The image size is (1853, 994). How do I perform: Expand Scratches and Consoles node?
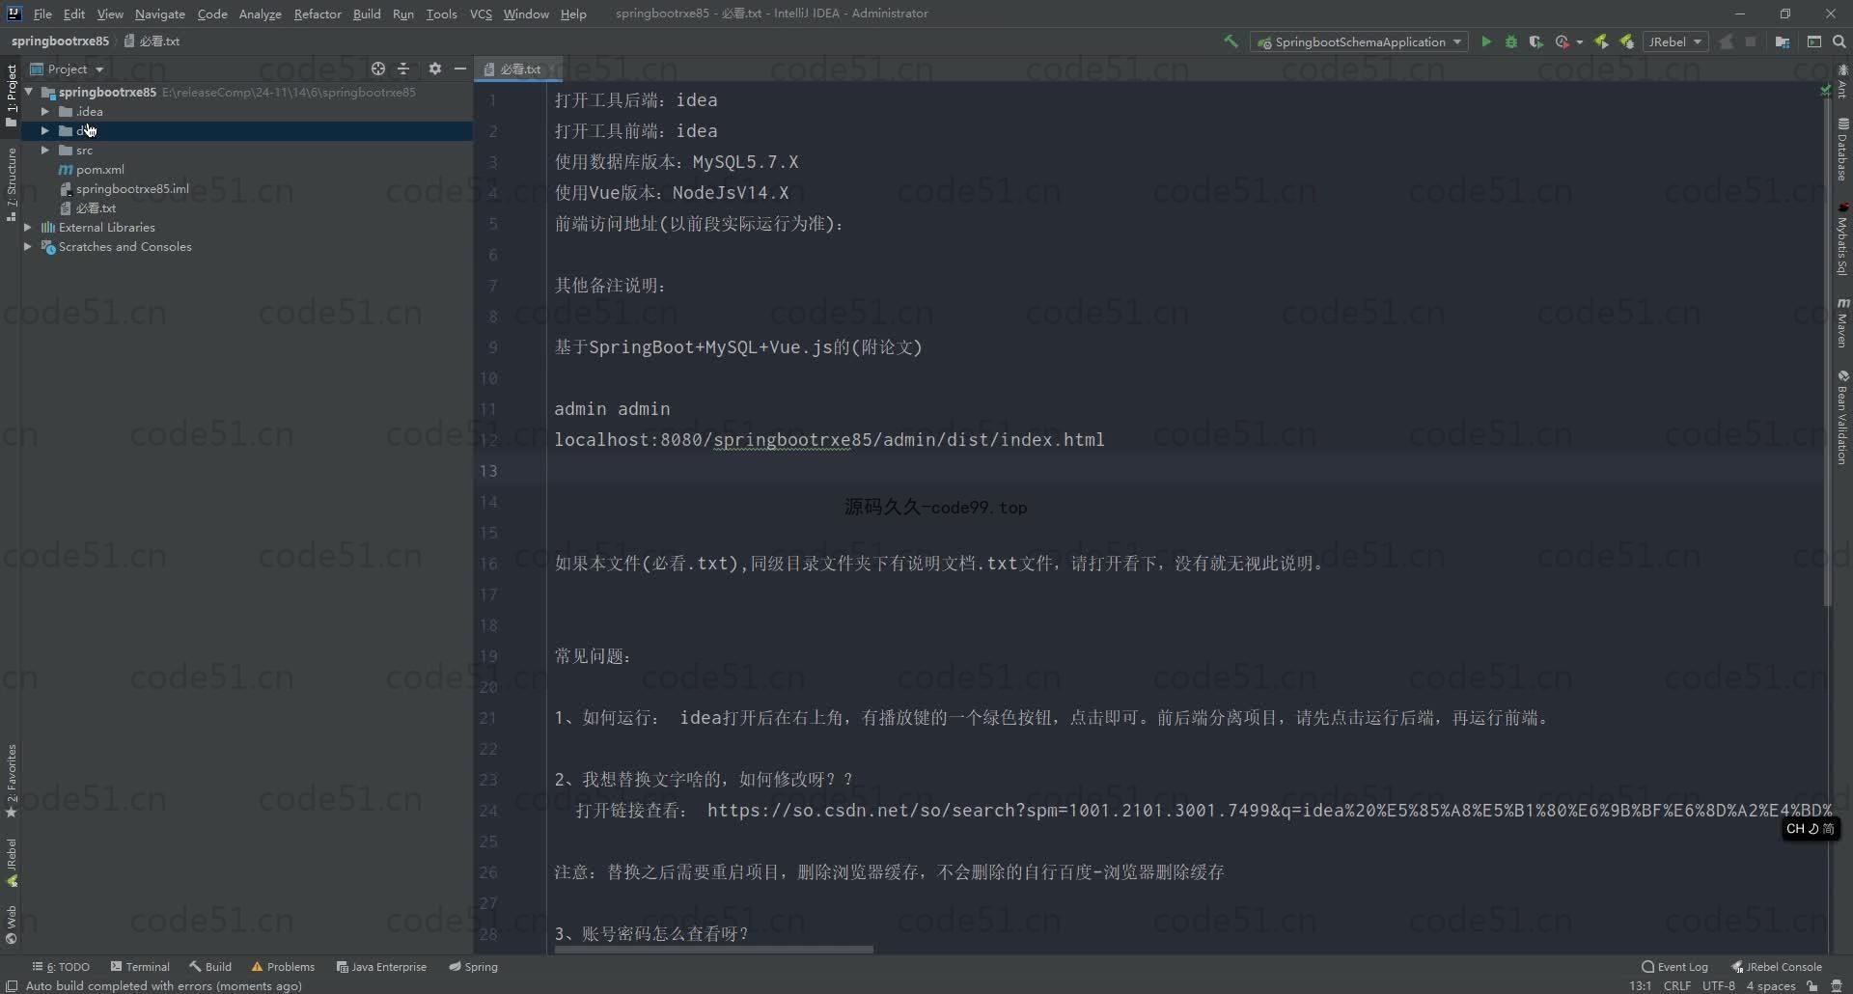28,246
